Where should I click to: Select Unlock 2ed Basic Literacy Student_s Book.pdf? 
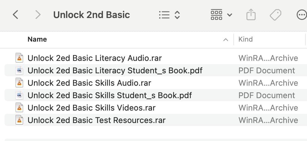click(x=156, y=70)
